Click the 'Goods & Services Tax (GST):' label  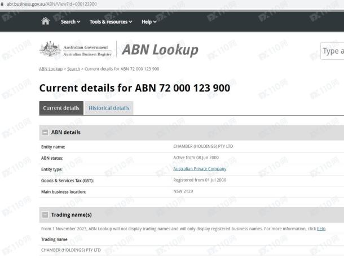point(67,181)
